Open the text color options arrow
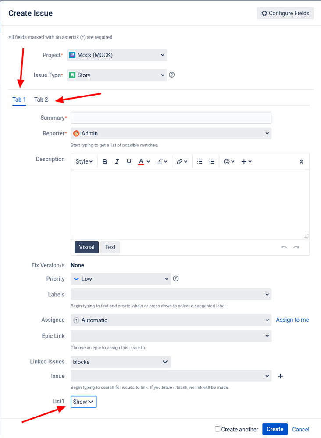This screenshot has height=438, width=321. click(x=148, y=161)
